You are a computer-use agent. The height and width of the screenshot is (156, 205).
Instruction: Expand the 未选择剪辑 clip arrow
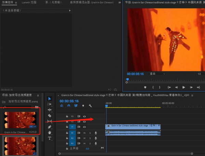70,11
